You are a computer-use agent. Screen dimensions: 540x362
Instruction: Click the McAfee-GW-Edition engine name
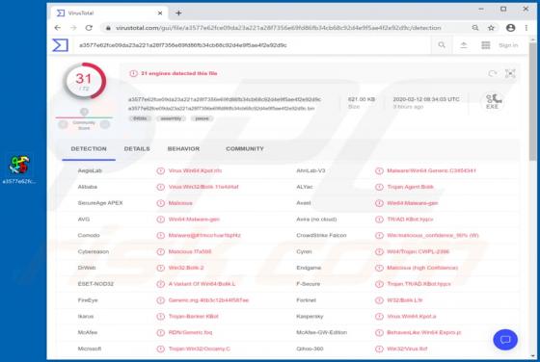[322, 332]
